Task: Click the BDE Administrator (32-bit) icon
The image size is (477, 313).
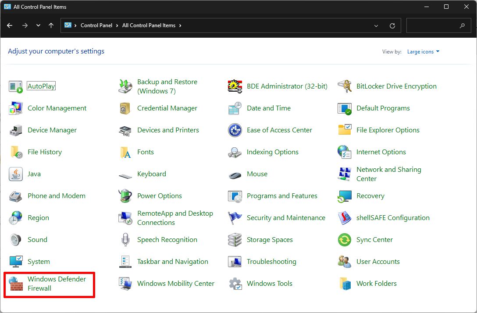Action: 235,86
